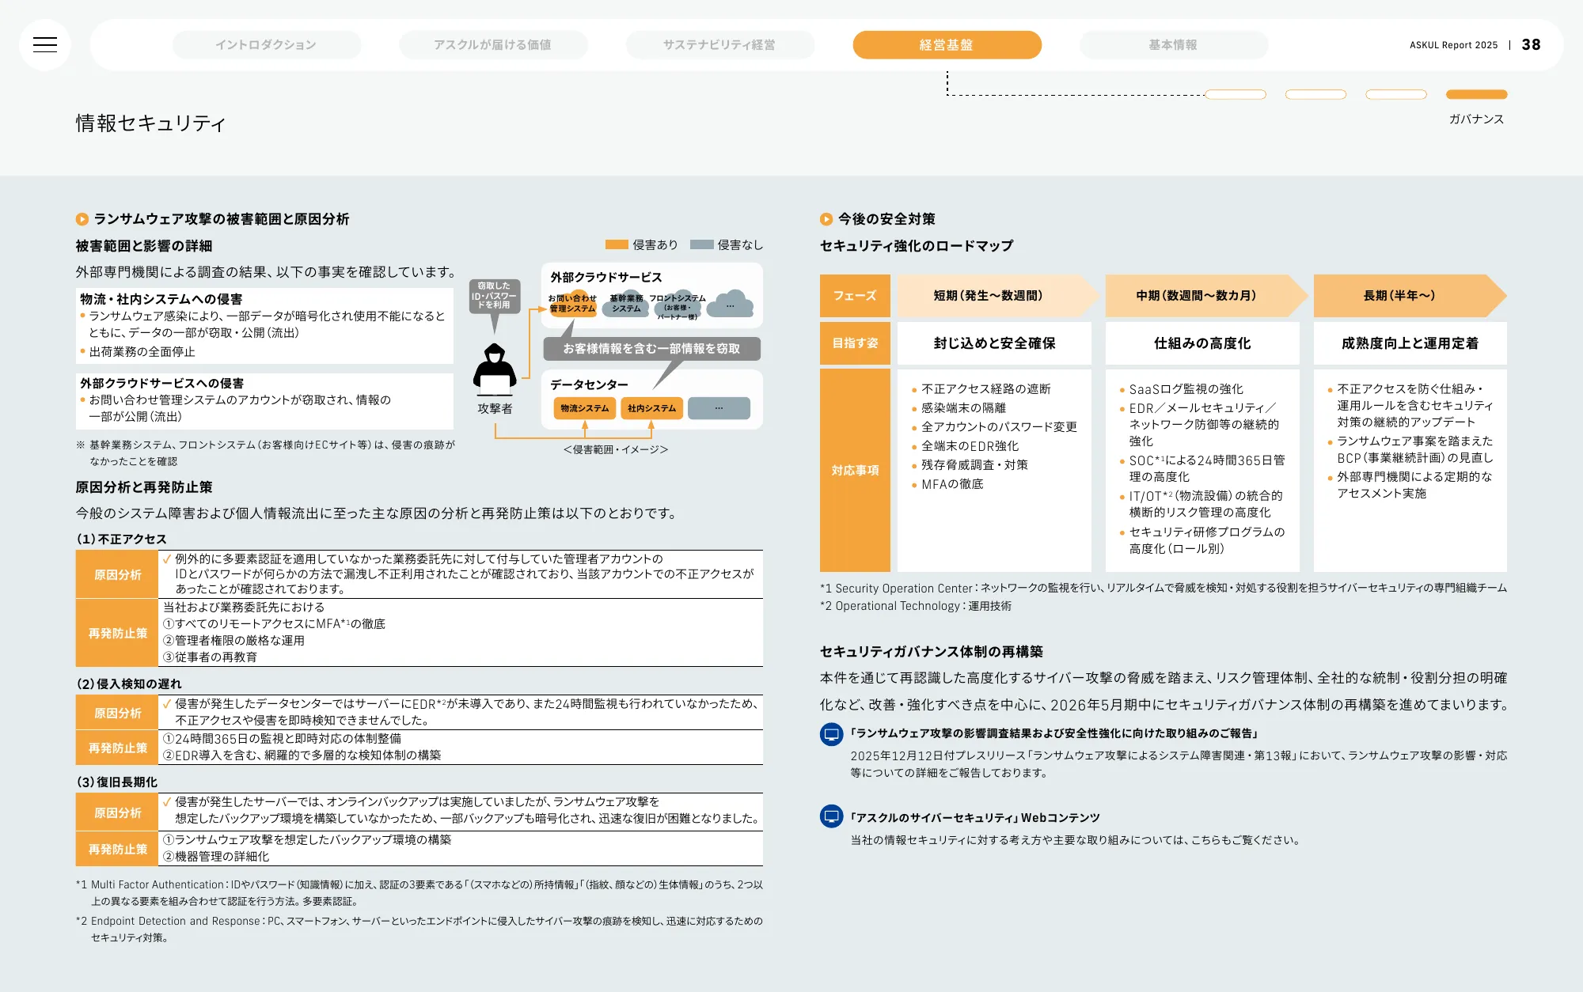The image size is (1583, 992).
Task: Select the ガバナンス section pill indicator
Action: (1476, 95)
